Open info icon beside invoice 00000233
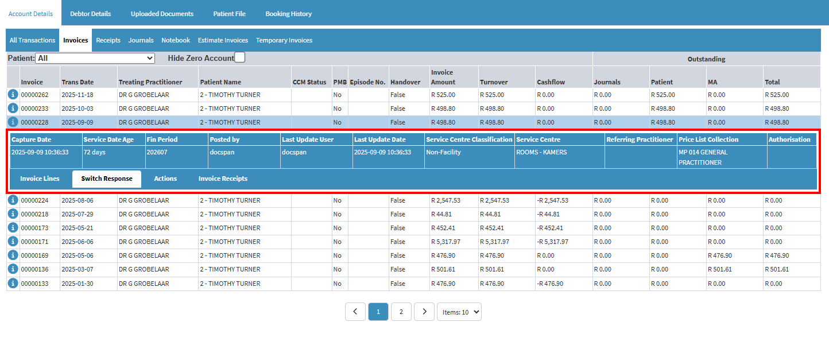 point(13,108)
